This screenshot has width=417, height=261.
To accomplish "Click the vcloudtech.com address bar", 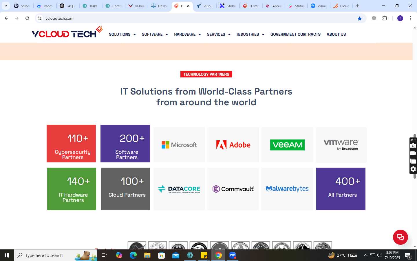I will pos(200,18).
